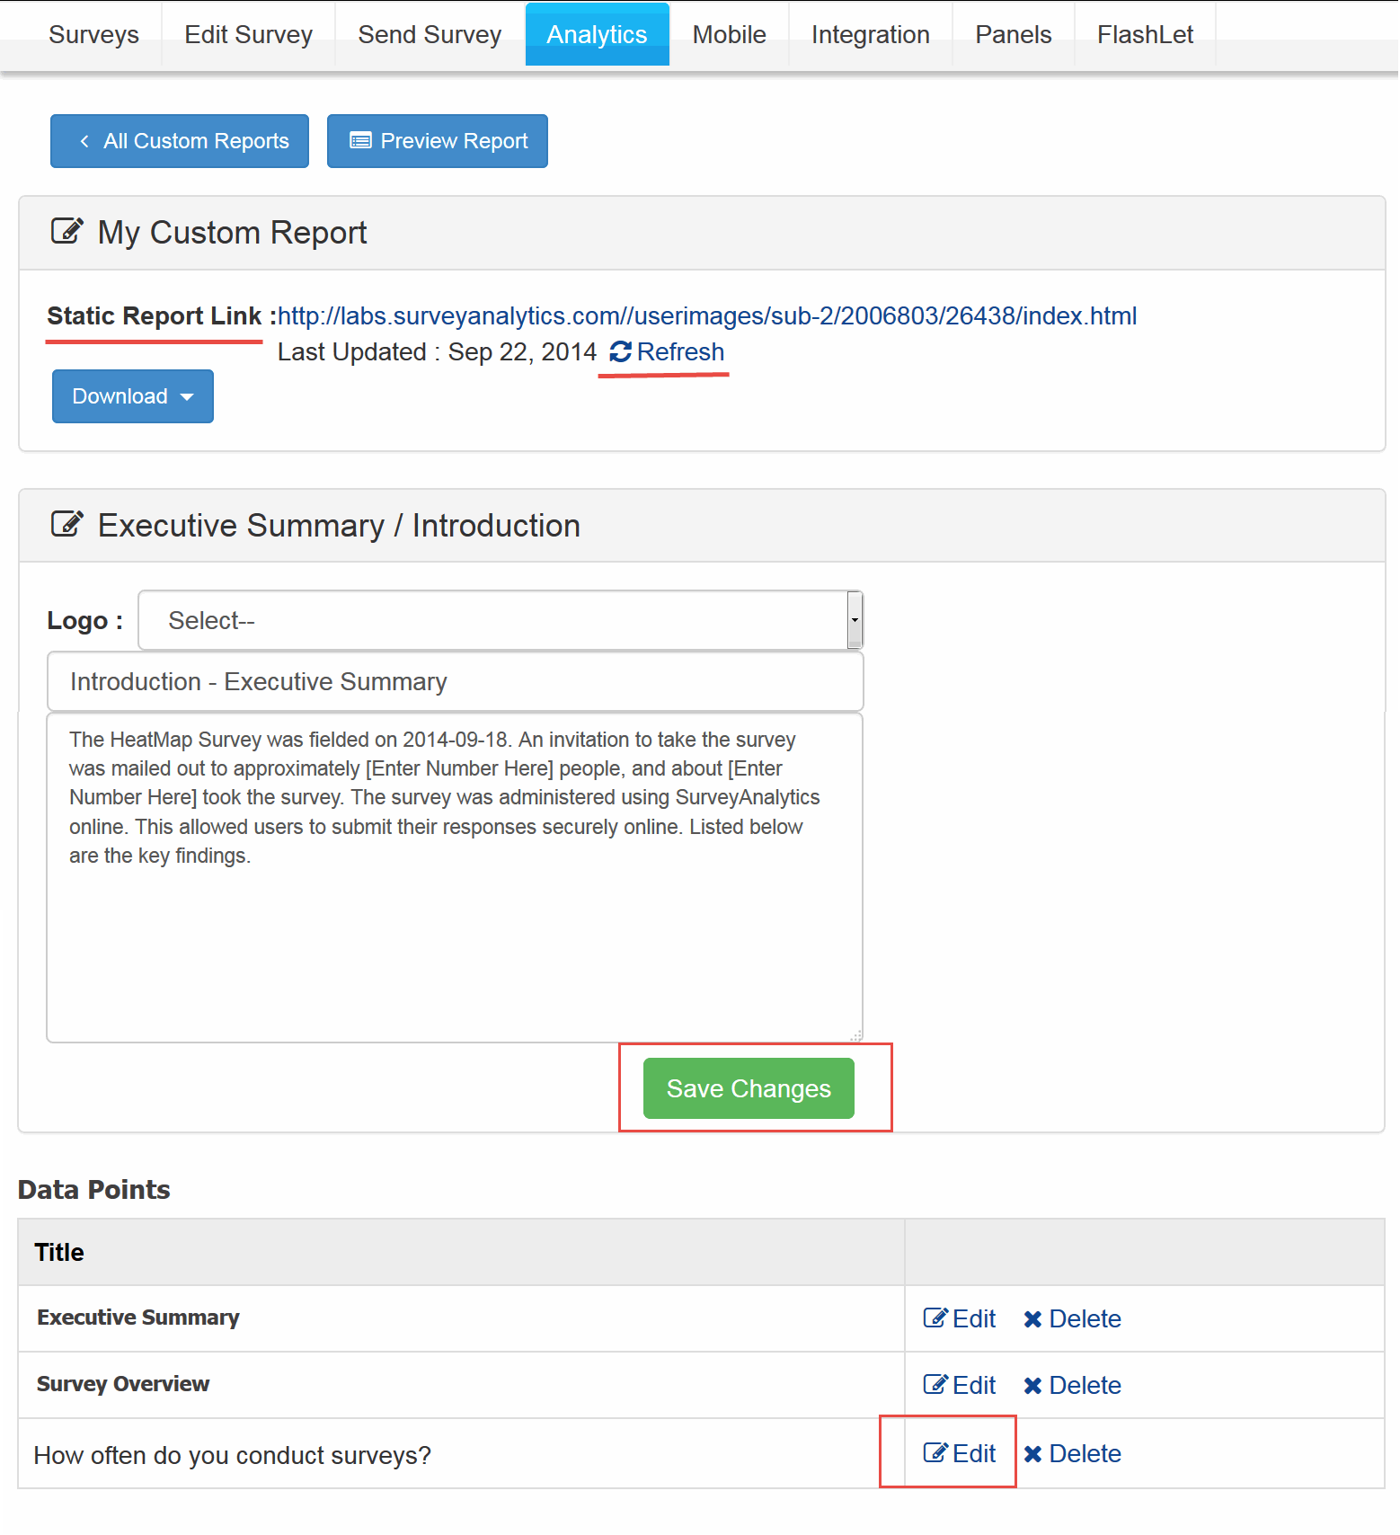Click the Delete X icon for Executive Summary row
Viewport: 1400px width, 1535px height.
pos(1032,1319)
